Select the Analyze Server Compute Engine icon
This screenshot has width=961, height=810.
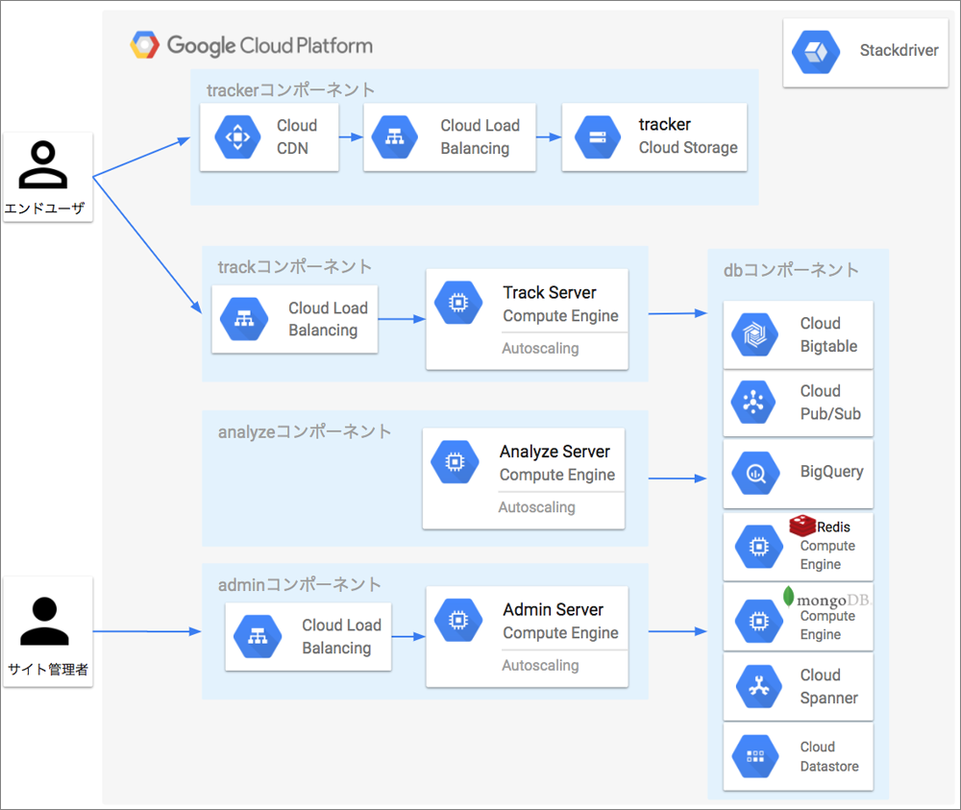455,461
